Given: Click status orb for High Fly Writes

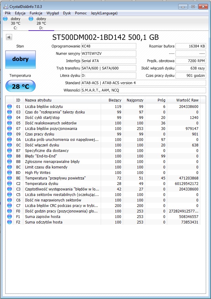Looking at the screenshot, I should (9, 172).
